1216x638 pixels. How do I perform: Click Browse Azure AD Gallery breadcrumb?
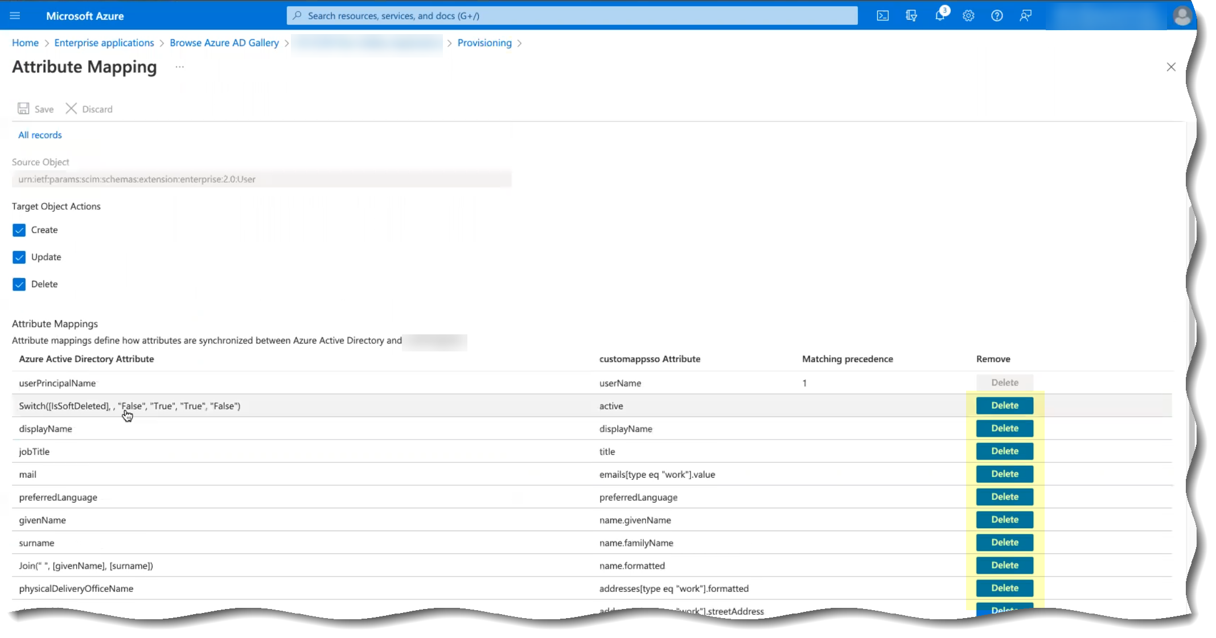[224, 43]
